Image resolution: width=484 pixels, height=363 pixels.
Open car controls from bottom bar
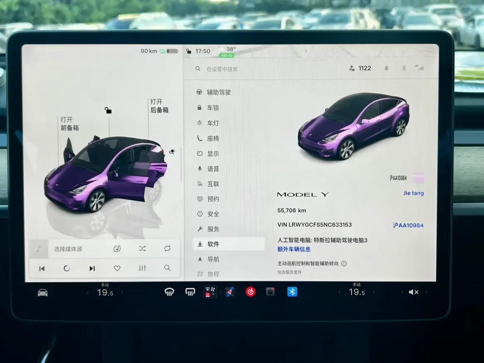point(43,292)
